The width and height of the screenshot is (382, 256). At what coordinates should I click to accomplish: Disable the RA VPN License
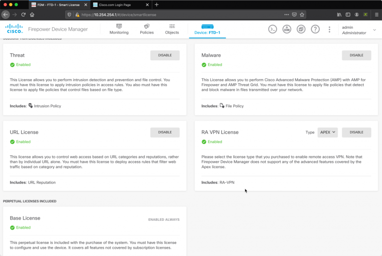(357, 132)
